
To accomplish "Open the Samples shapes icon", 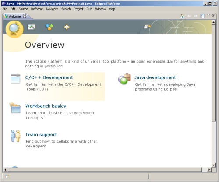I will tap(49, 27).
